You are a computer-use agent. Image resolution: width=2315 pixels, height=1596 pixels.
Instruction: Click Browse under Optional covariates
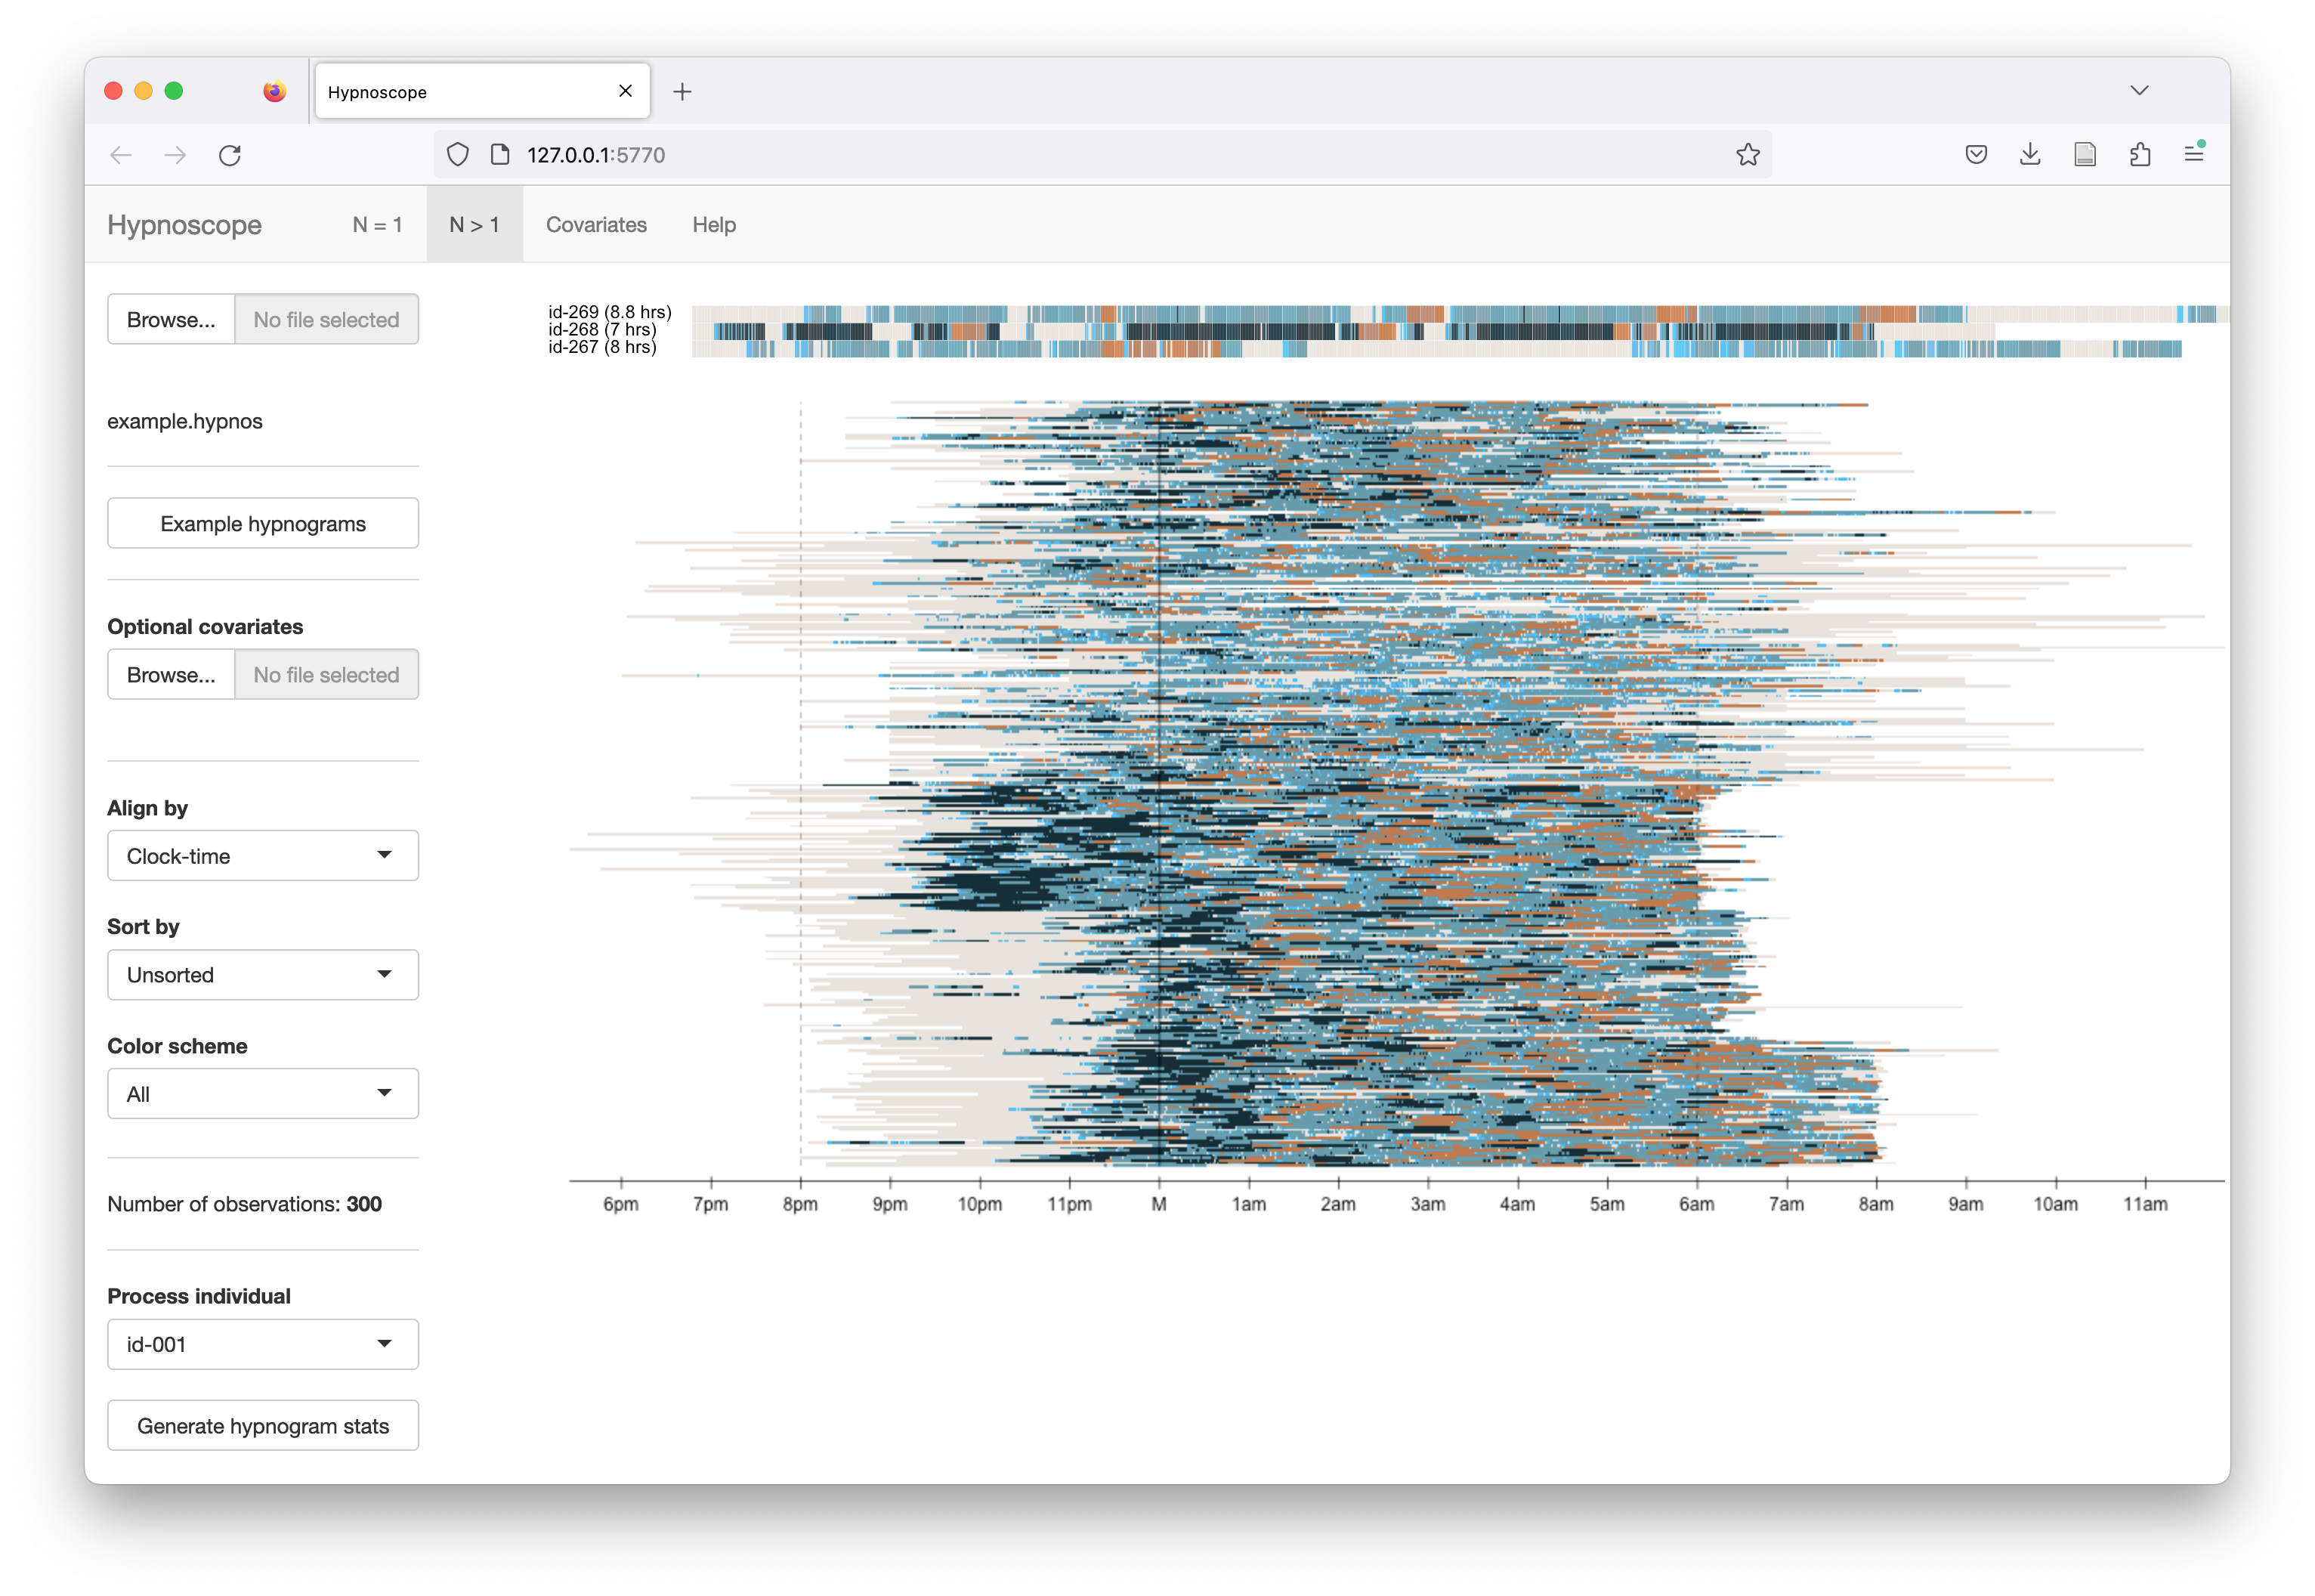pos(171,675)
